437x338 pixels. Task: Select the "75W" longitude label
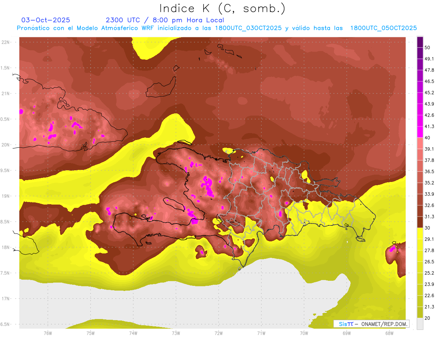[x=91, y=333]
